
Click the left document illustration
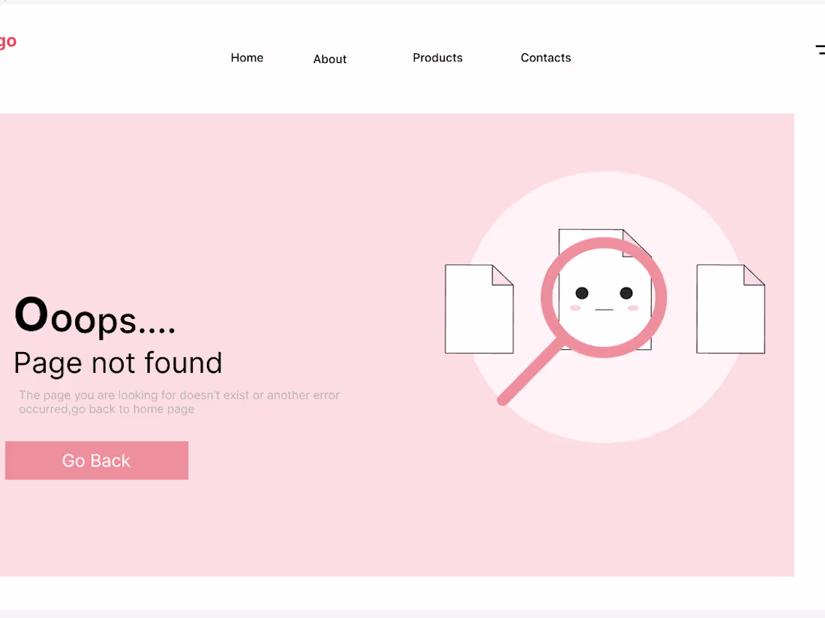coord(478,309)
